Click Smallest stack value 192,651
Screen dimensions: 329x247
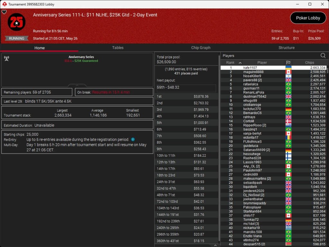pos(133,115)
